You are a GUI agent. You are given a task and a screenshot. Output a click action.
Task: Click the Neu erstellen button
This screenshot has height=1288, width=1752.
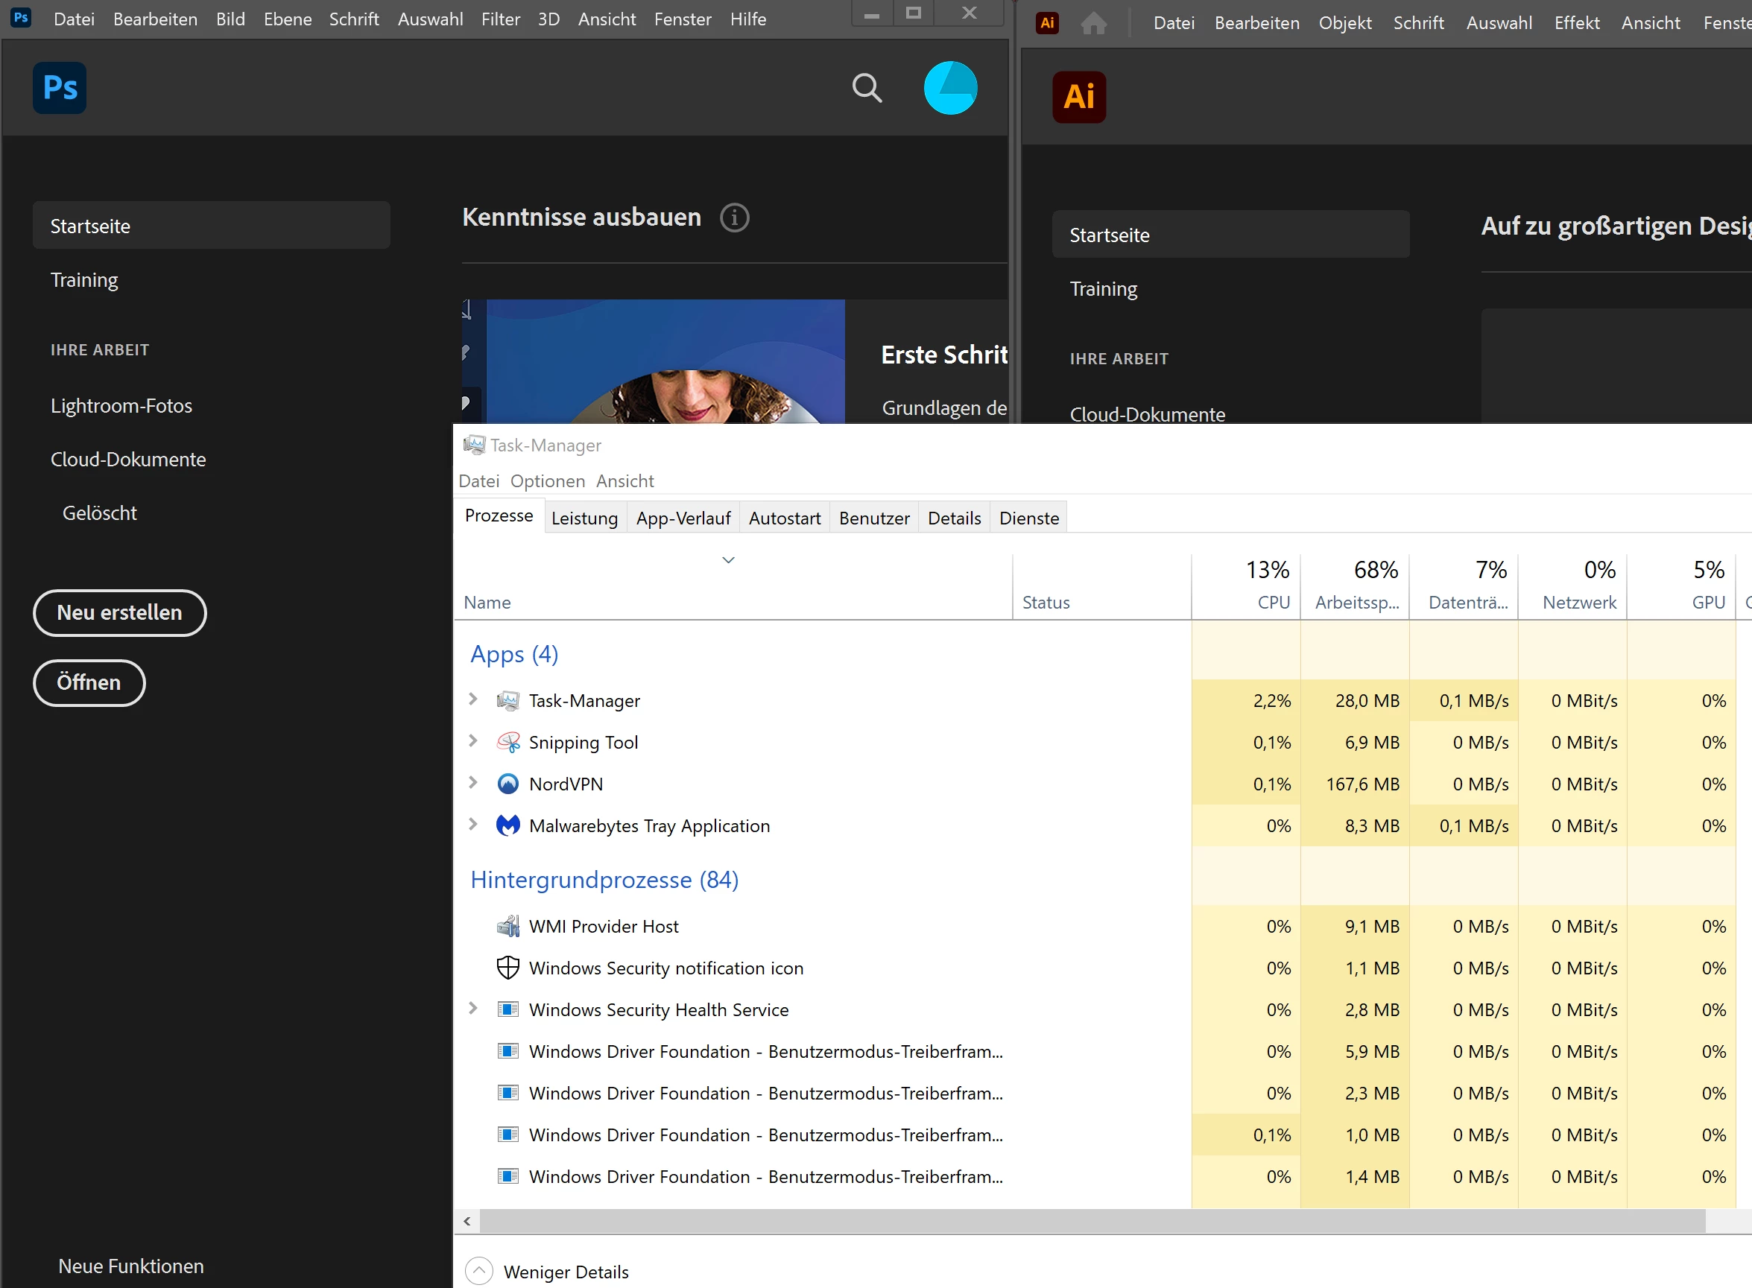click(119, 613)
